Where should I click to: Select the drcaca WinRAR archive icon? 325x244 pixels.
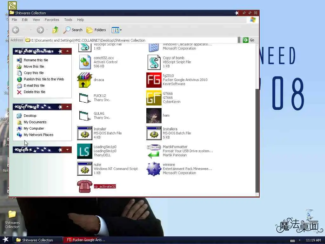click(84, 80)
